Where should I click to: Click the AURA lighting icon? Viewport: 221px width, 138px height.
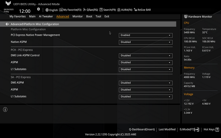point(119,10)
